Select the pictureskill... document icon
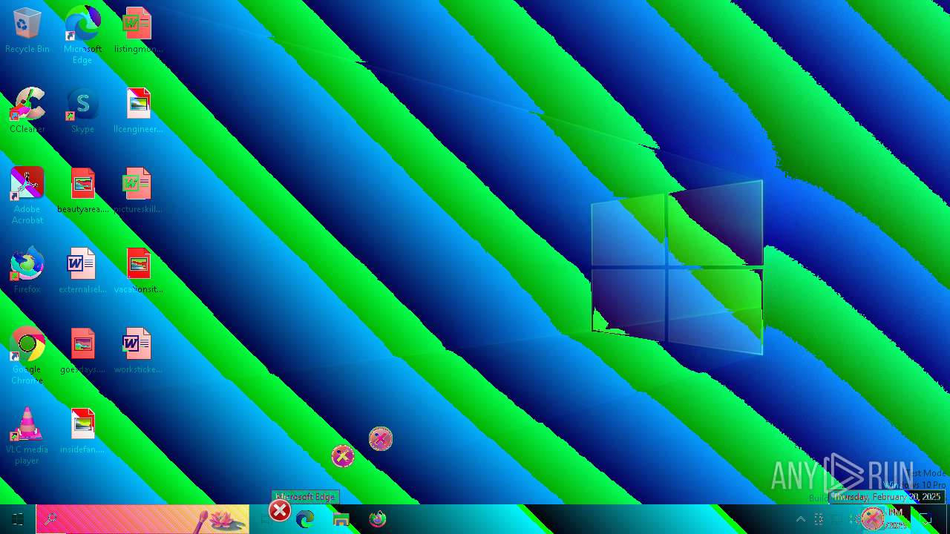 (138, 191)
